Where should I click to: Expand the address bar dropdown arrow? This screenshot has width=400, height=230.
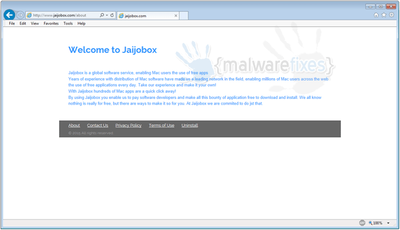[107, 15]
